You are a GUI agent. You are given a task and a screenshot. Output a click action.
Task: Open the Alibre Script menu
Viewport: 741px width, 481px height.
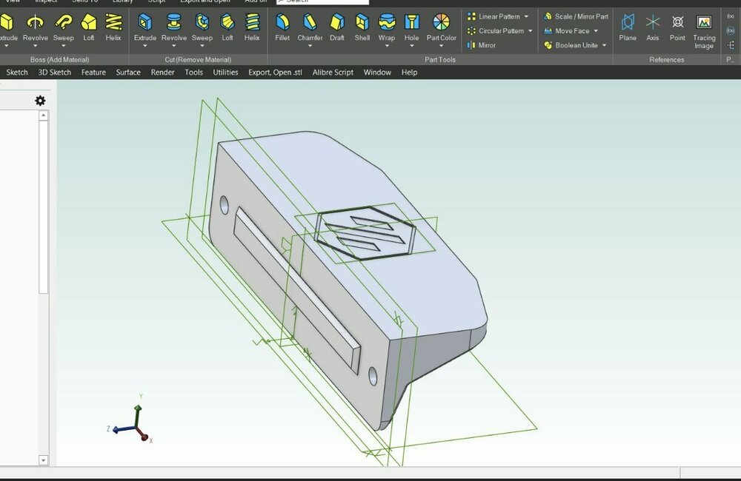coord(333,73)
